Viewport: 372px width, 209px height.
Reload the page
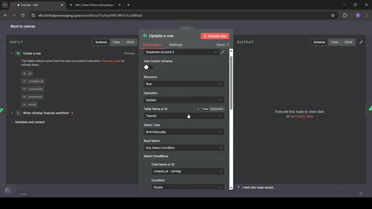coord(23,15)
